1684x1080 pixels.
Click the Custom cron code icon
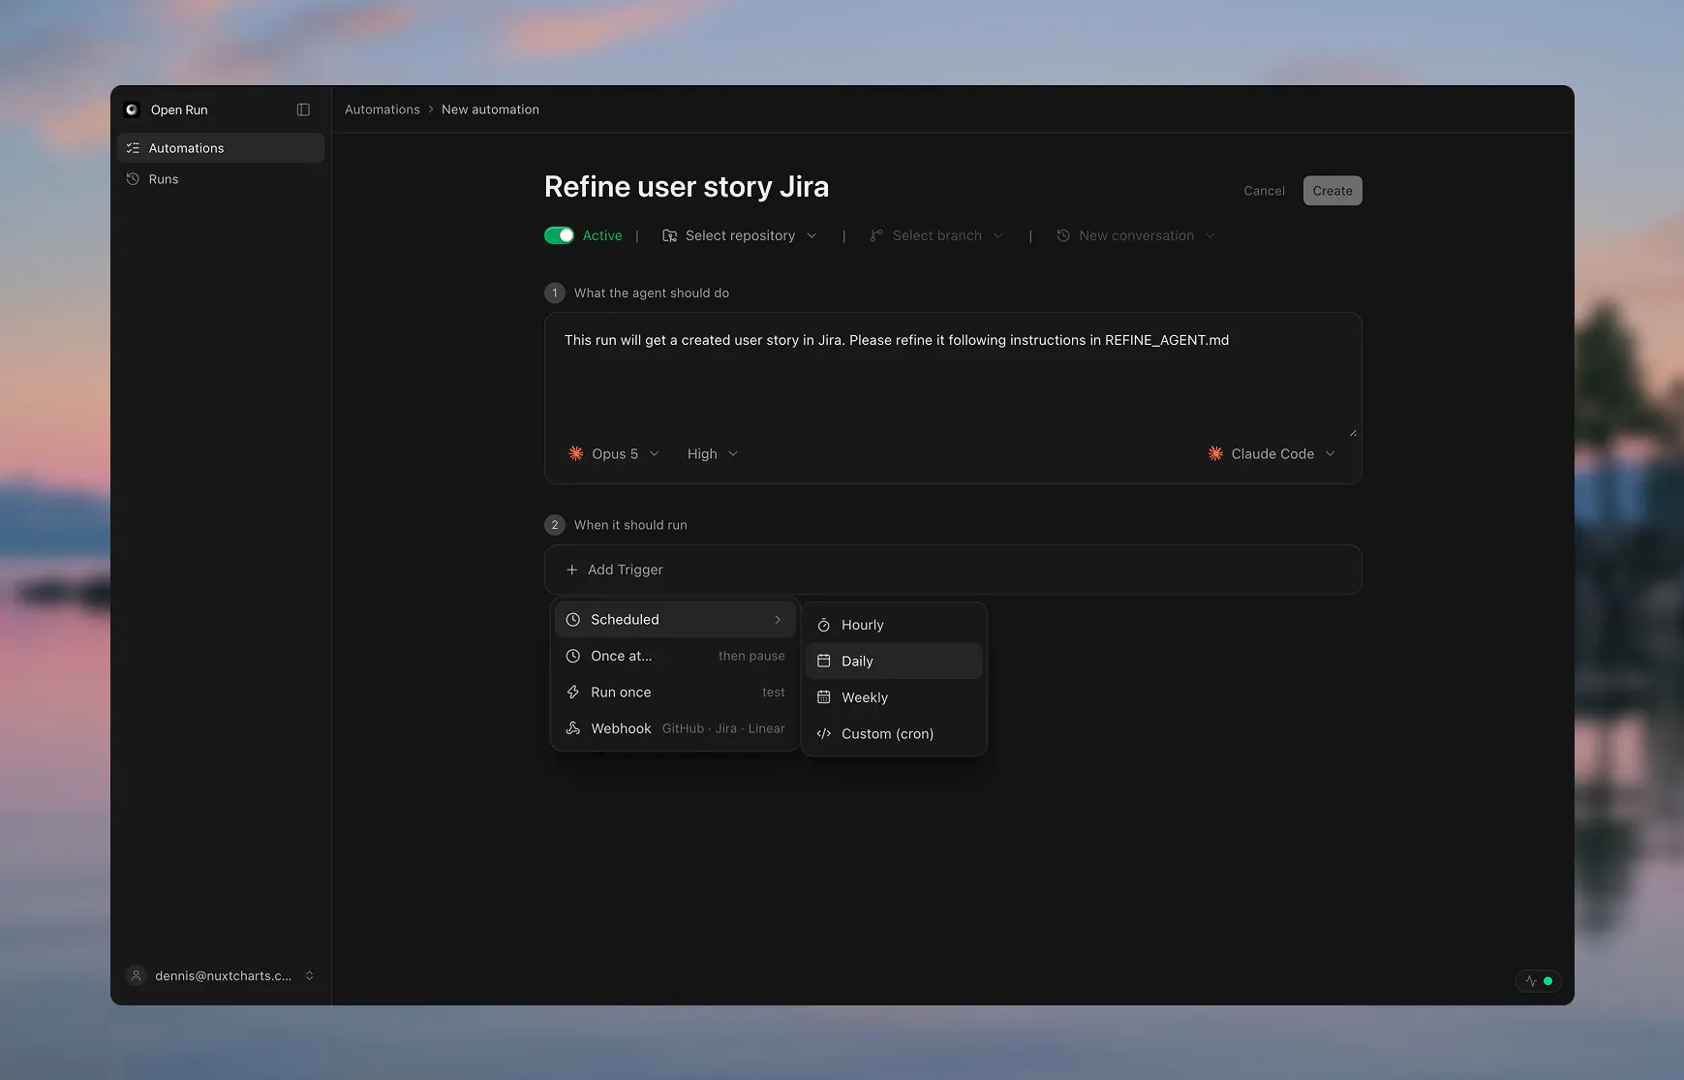(824, 733)
